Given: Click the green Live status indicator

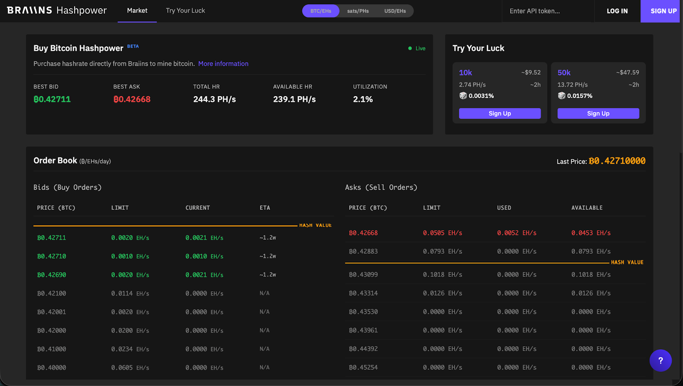Looking at the screenshot, I should tap(417, 48).
